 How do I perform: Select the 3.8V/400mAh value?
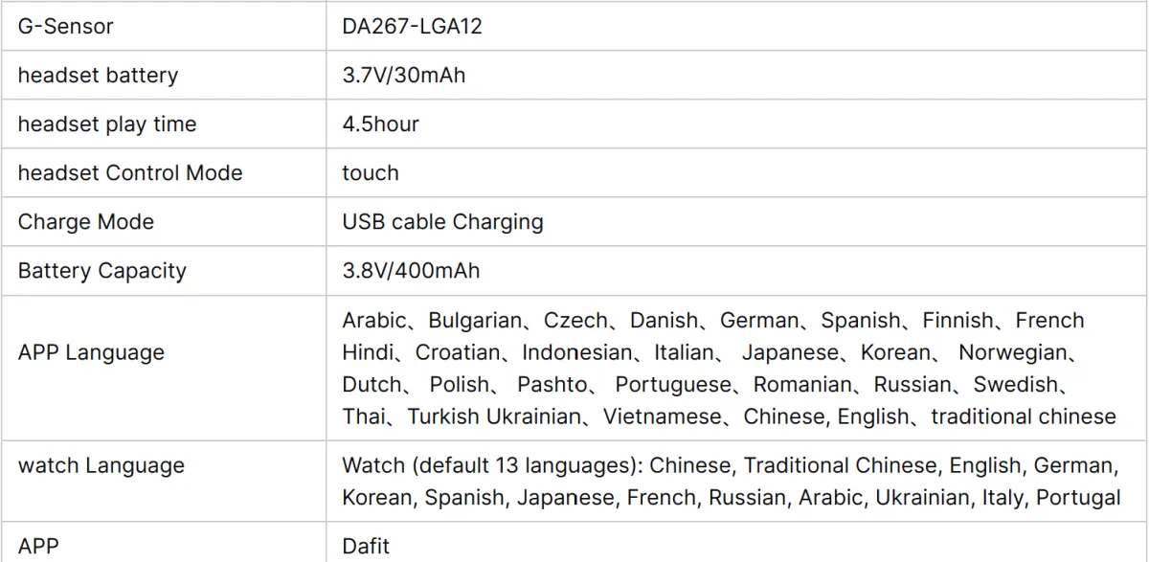pos(411,271)
